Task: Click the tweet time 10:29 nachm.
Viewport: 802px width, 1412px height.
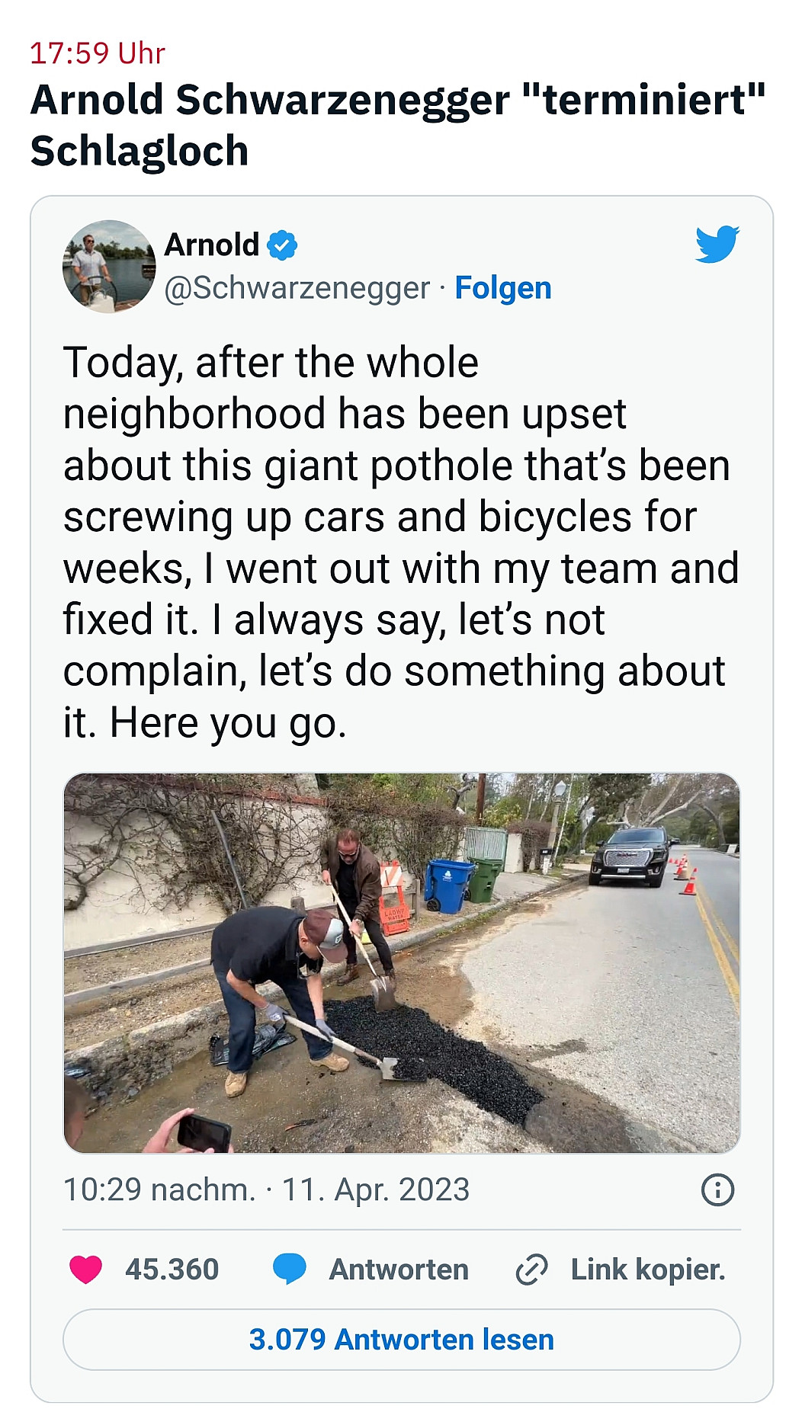Action: (159, 1189)
